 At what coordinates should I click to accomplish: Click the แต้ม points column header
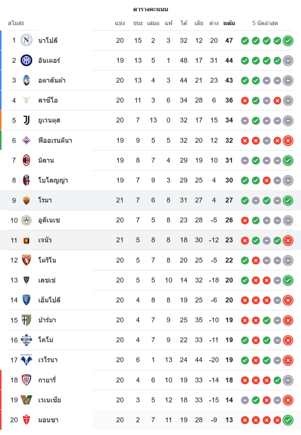coord(229,23)
